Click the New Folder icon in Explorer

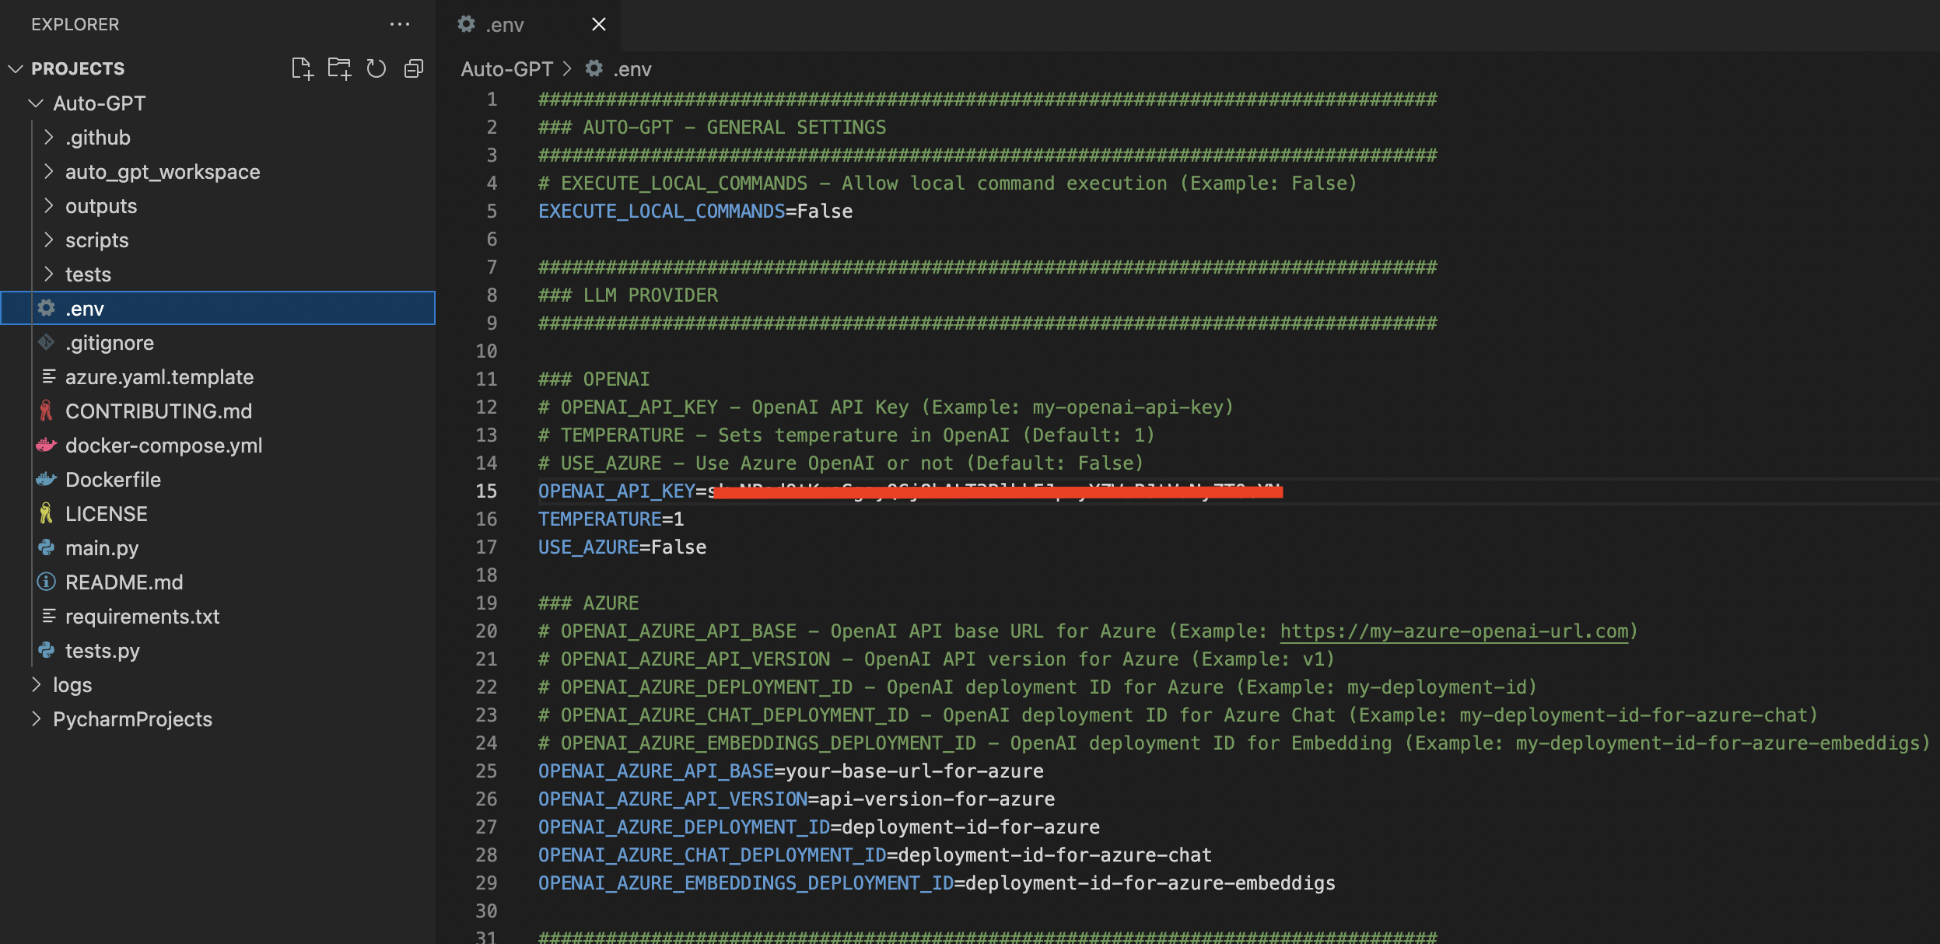tap(340, 68)
